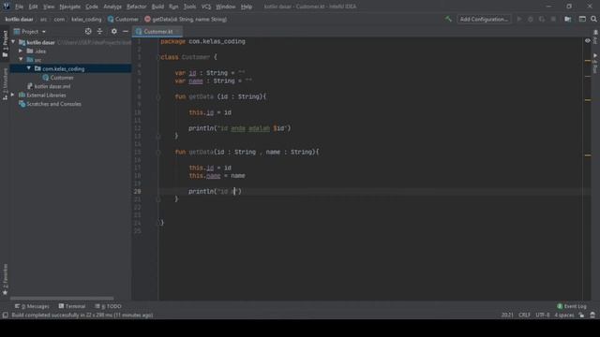The width and height of the screenshot is (600, 337).
Task: Open the Messages tool window button
Action: point(32,306)
